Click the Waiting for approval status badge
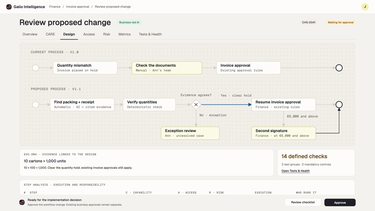This screenshot has width=375, height=211. (341, 22)
